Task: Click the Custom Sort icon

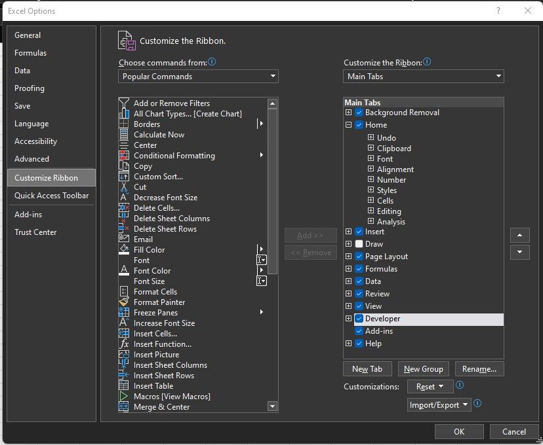Action: tap(124, 177)
